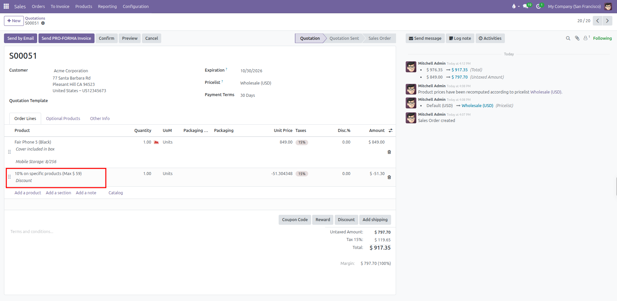Delete the 10% discount order line
Screen dimensions: 617x301
coord(389,177)
